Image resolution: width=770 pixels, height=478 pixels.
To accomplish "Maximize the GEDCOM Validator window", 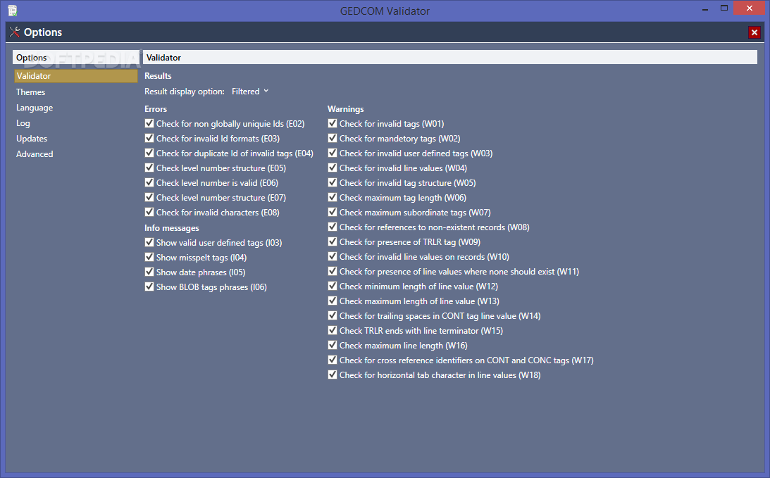I will (724, 8).
